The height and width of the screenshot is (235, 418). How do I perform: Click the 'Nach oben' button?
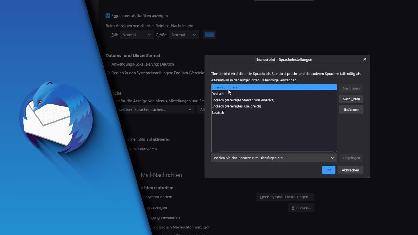351,88
